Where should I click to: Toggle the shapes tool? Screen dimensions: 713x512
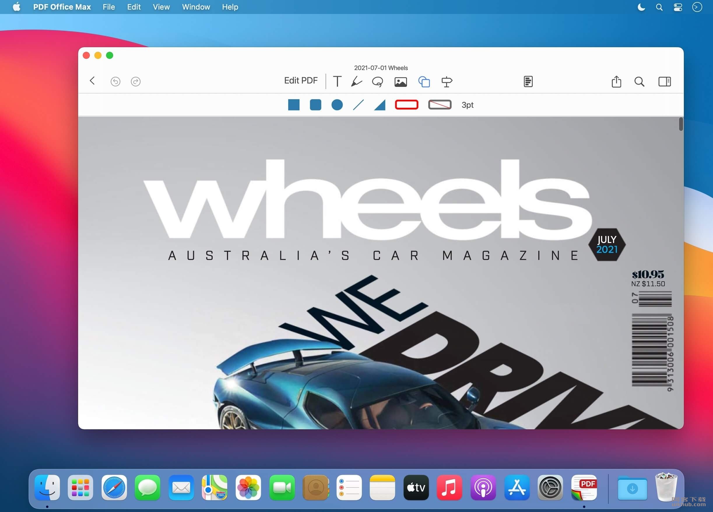point(424,82)
